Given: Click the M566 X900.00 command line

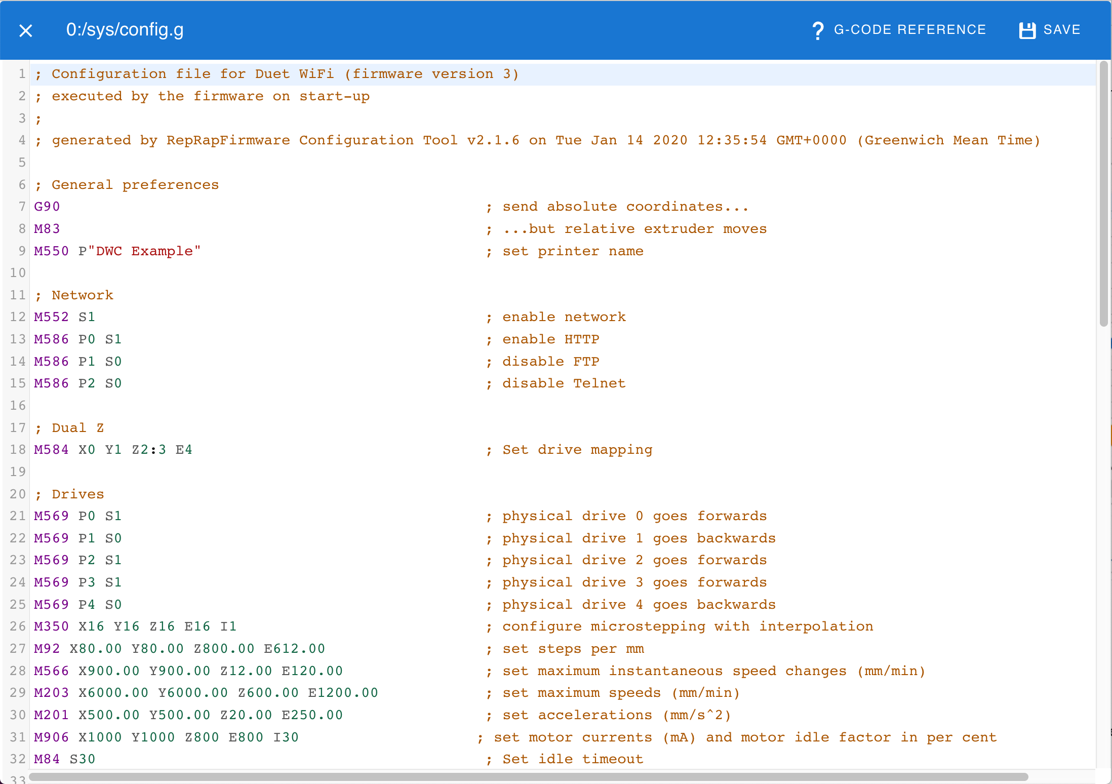Looking at the screenshot, I should 189,671.
